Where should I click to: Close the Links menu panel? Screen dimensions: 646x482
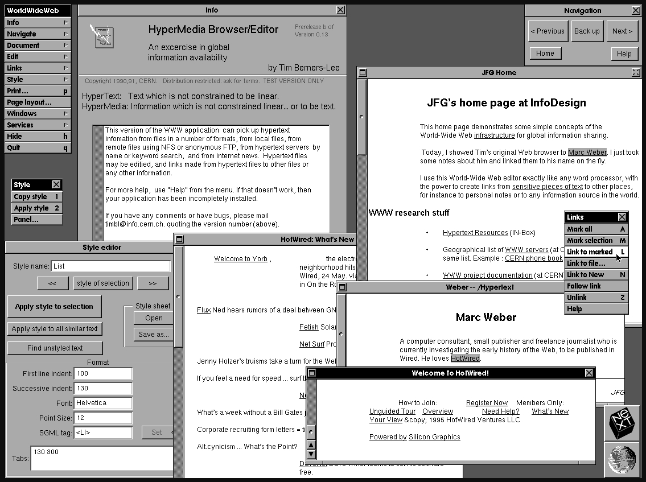click(x=622, y=217)
